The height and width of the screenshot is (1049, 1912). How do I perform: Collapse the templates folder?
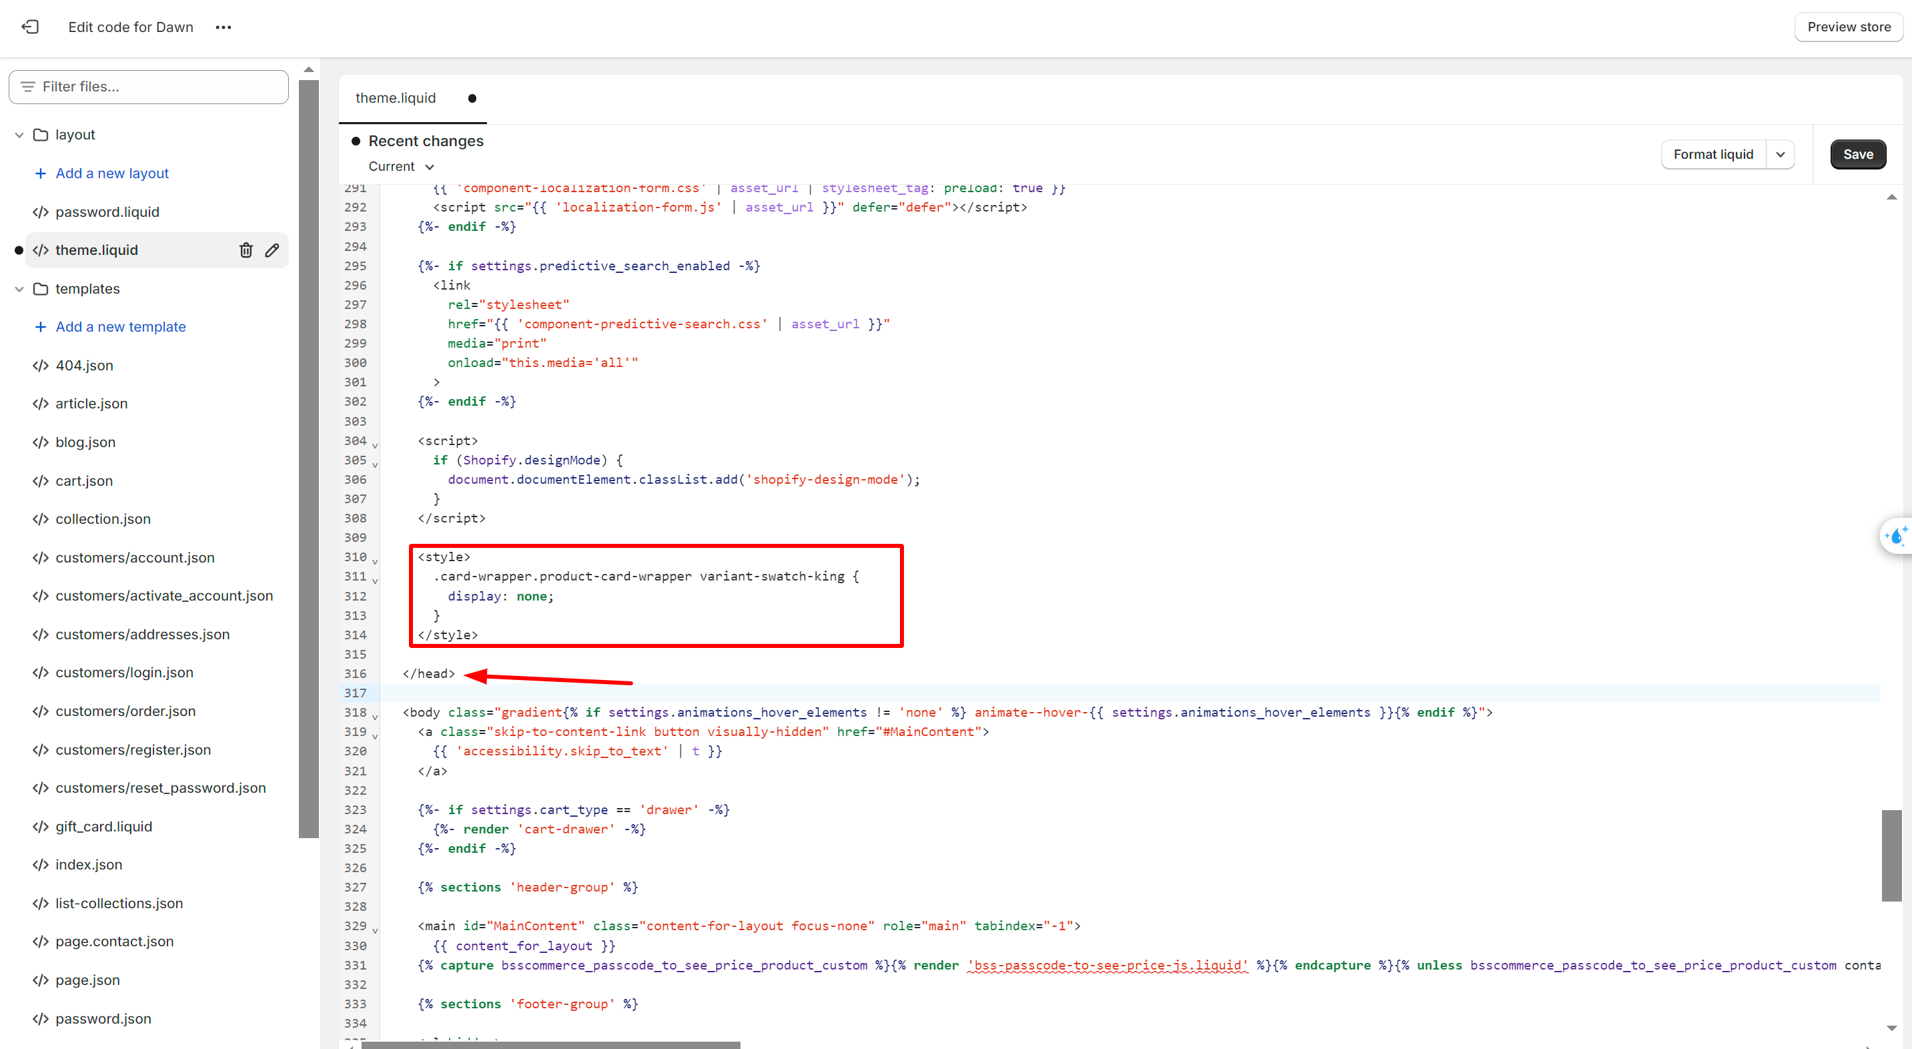[19, 289]
